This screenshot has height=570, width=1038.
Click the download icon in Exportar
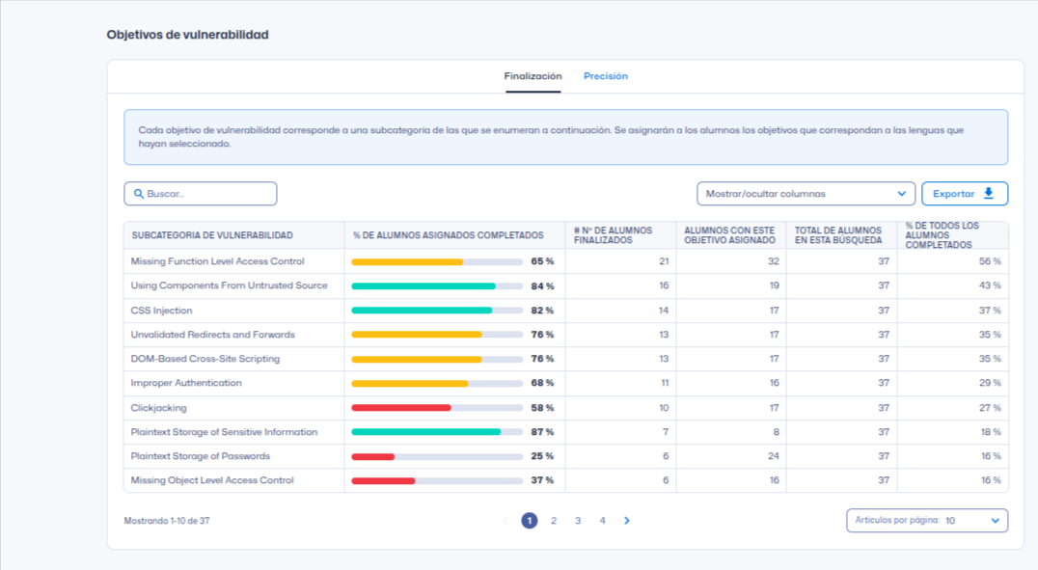tap(988, 194)
